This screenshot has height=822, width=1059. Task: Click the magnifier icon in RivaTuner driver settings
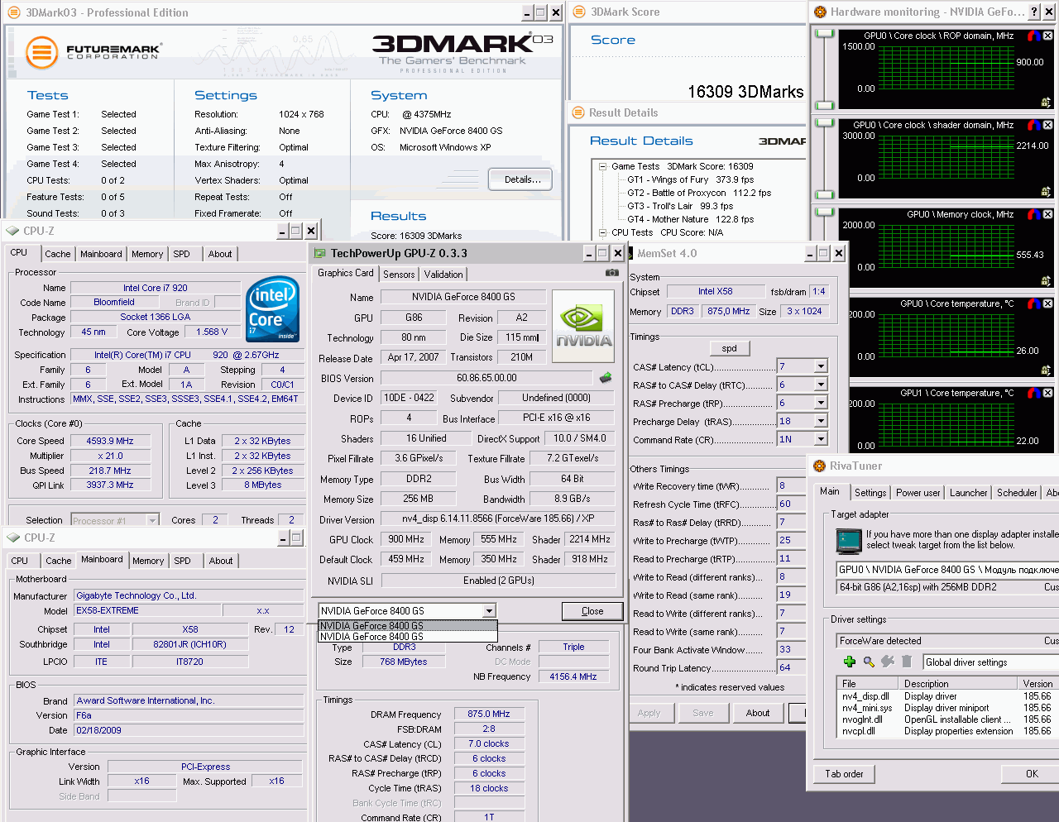(869, 662)
